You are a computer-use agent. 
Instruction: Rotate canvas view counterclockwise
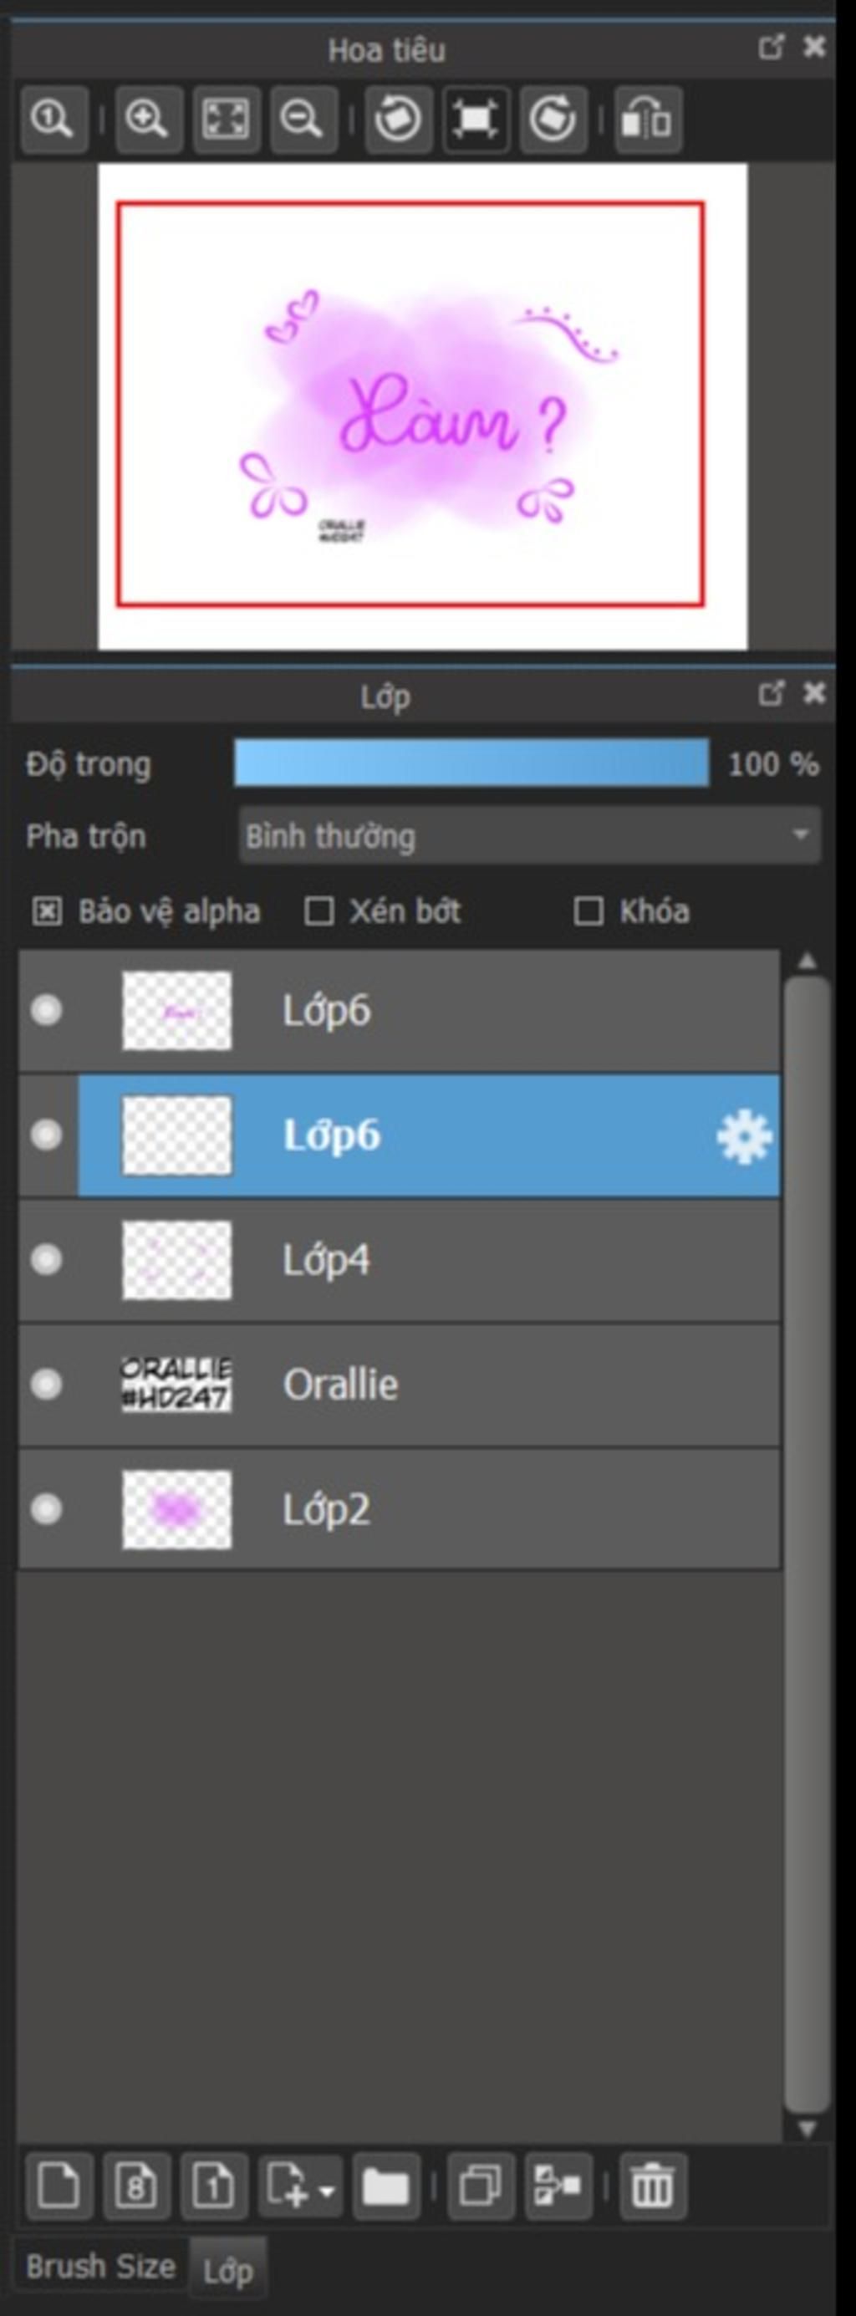(399, 120)
